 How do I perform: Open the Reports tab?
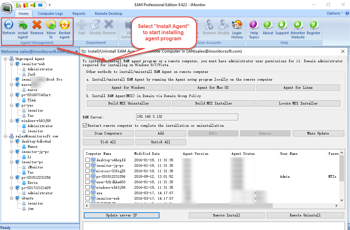tap(79, 14)
